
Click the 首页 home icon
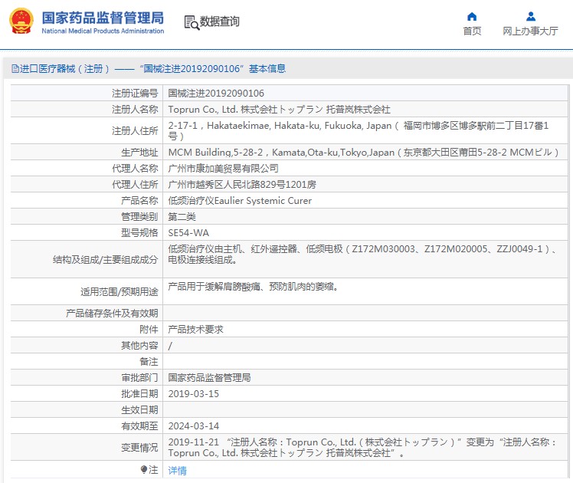click(x=472, y=16)
